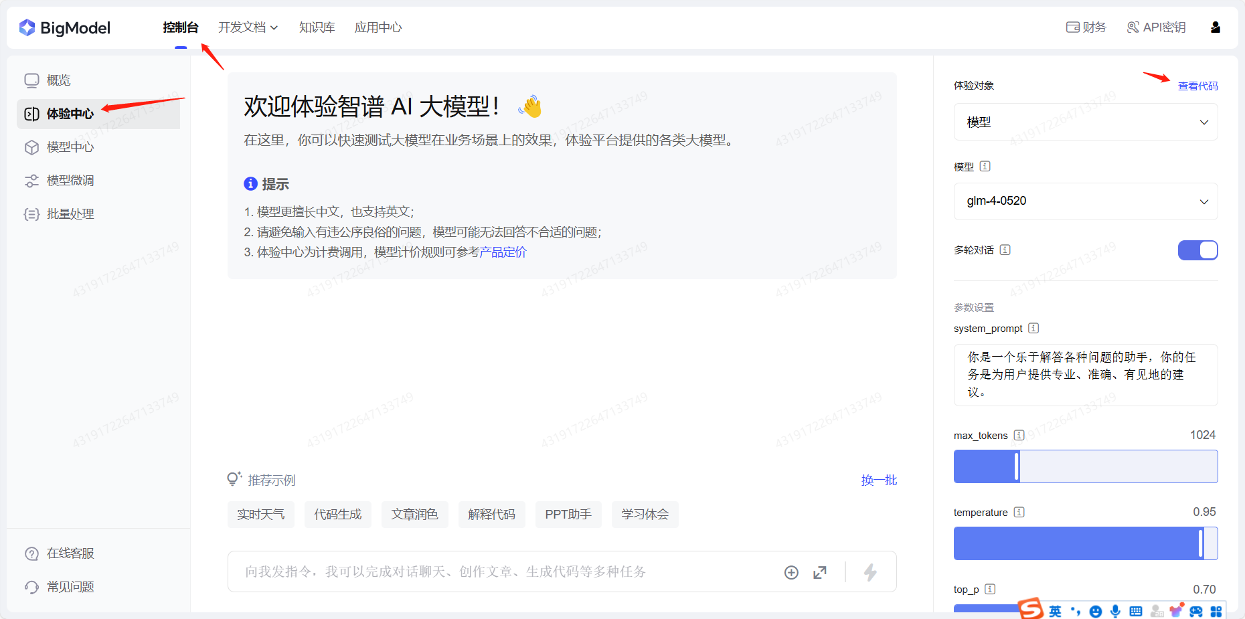Click the system_prompt text area
This screenshot has height=619, width=1245.
pos(1085,375)
